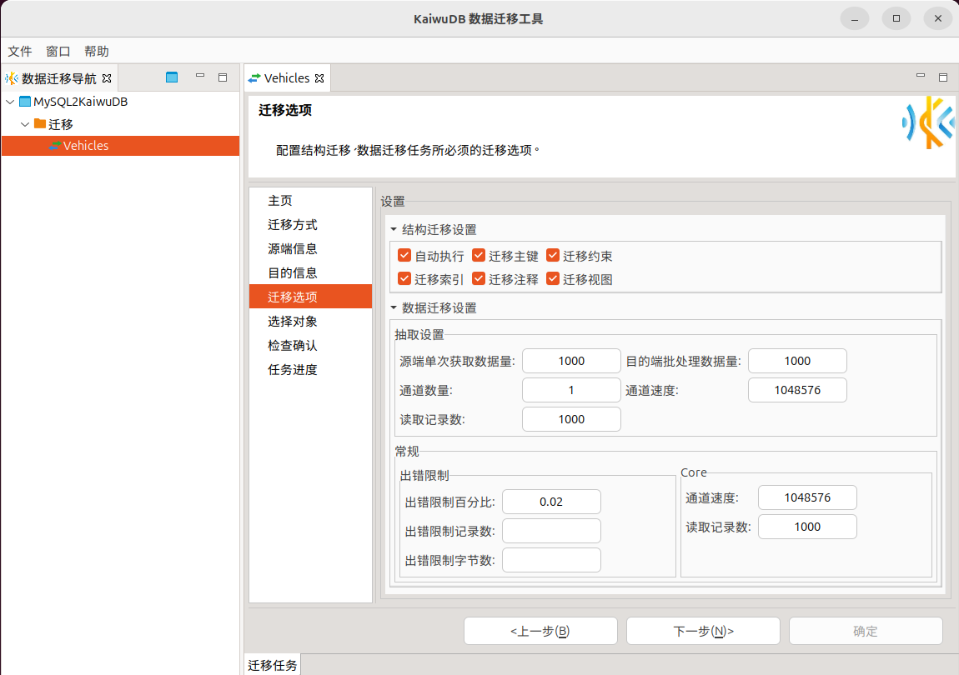Click the 抽取设置 通道速度 field
Viewport: 959px width, 675px height.
tap(797, 390)
